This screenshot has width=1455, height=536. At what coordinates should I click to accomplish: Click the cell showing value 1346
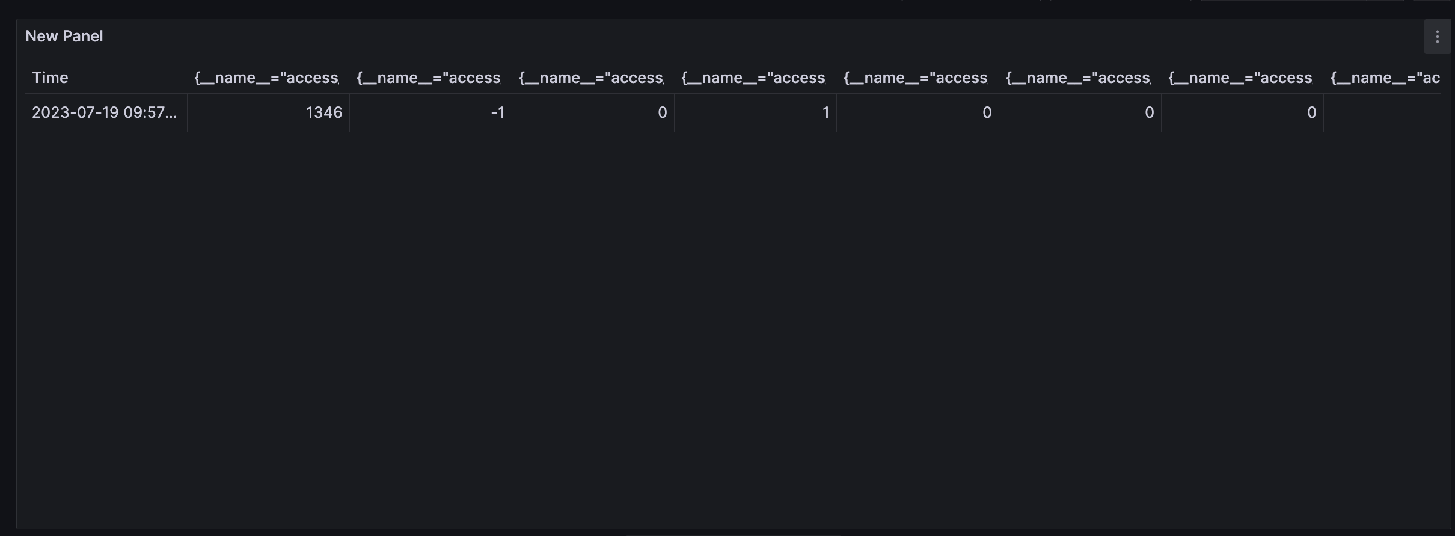click(324, 112)
